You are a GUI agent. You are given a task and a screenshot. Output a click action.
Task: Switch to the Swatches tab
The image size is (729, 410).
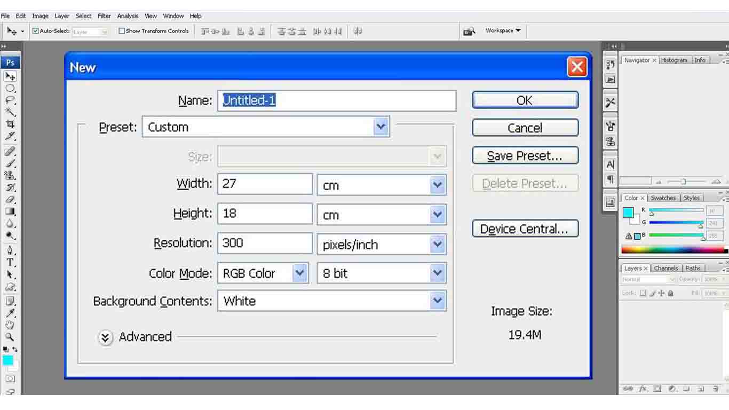pyautogui.click(x=663, y=198)
